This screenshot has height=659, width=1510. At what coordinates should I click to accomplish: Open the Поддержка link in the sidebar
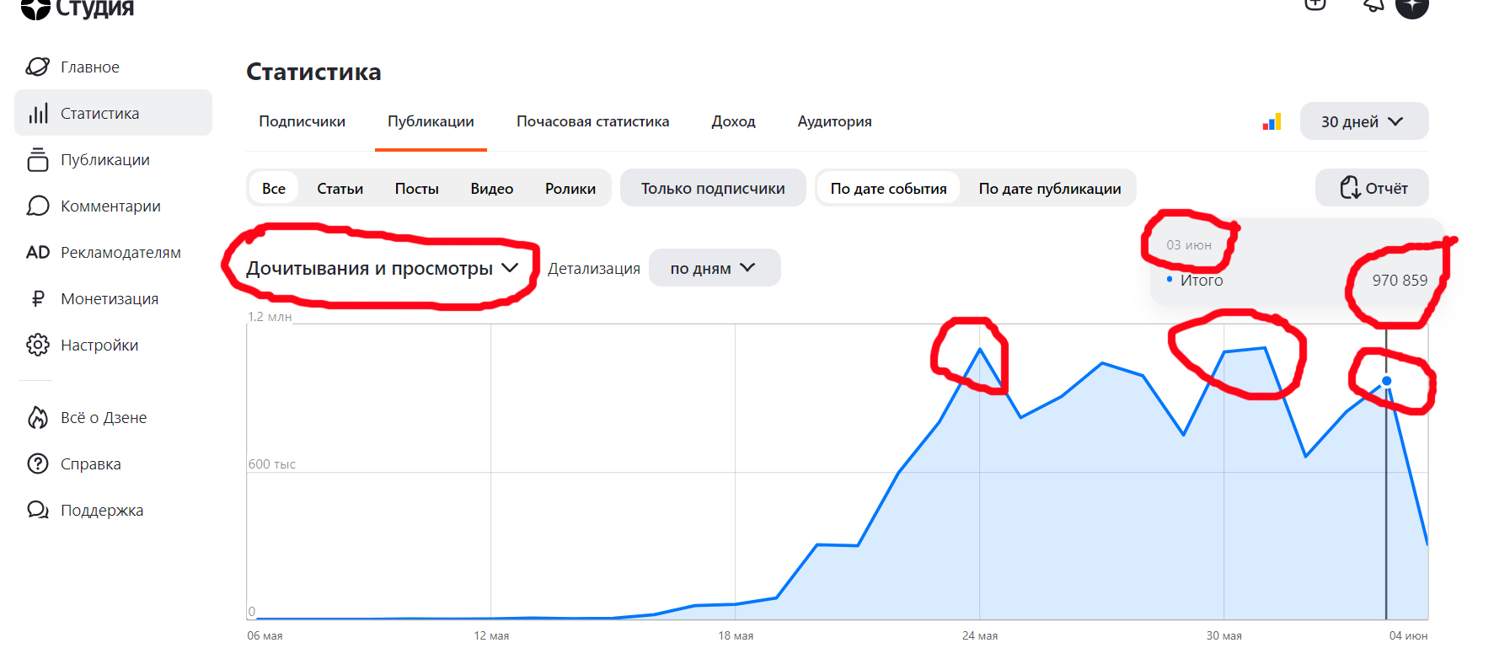tap(102, 510)
